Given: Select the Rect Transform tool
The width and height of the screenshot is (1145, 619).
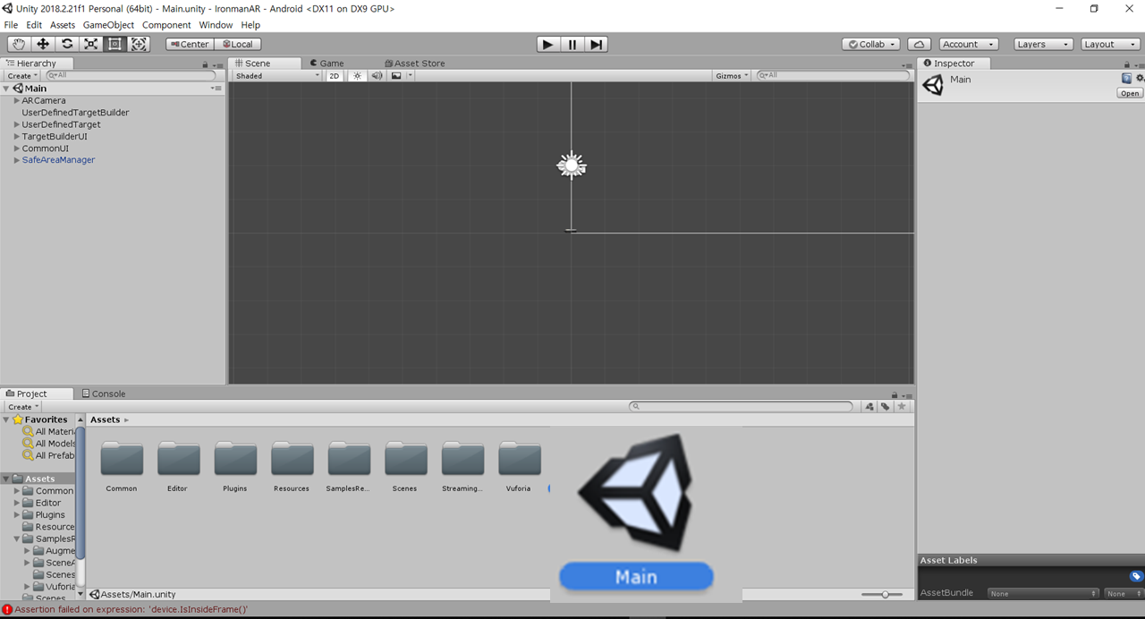Looking at the screenshot, I should point(114,44).
